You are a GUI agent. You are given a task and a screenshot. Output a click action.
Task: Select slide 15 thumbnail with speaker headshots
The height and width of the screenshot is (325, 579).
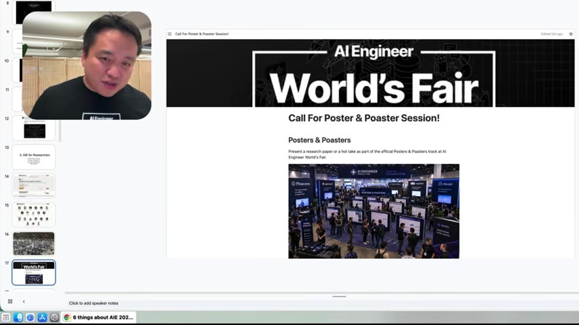pyautogui.click(x=34, y=214)
